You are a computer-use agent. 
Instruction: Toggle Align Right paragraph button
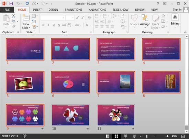107,26
